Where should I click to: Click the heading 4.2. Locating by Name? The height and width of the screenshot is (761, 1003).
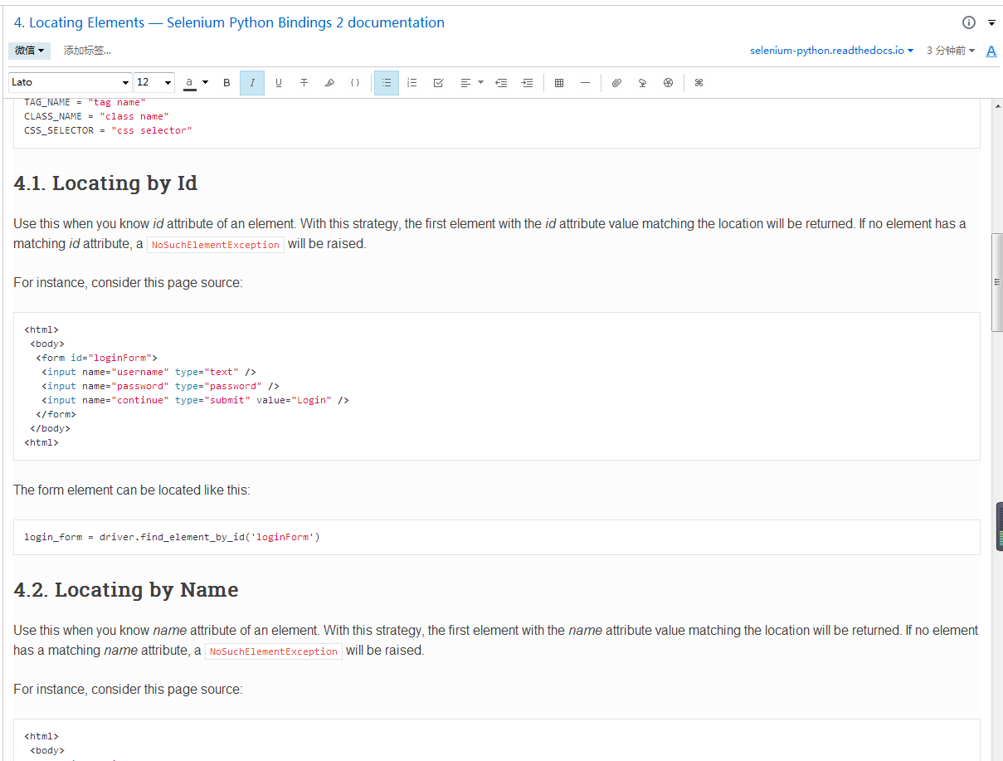126,590
